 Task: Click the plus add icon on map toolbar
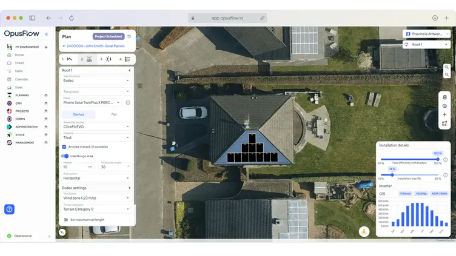click(444, 114)
